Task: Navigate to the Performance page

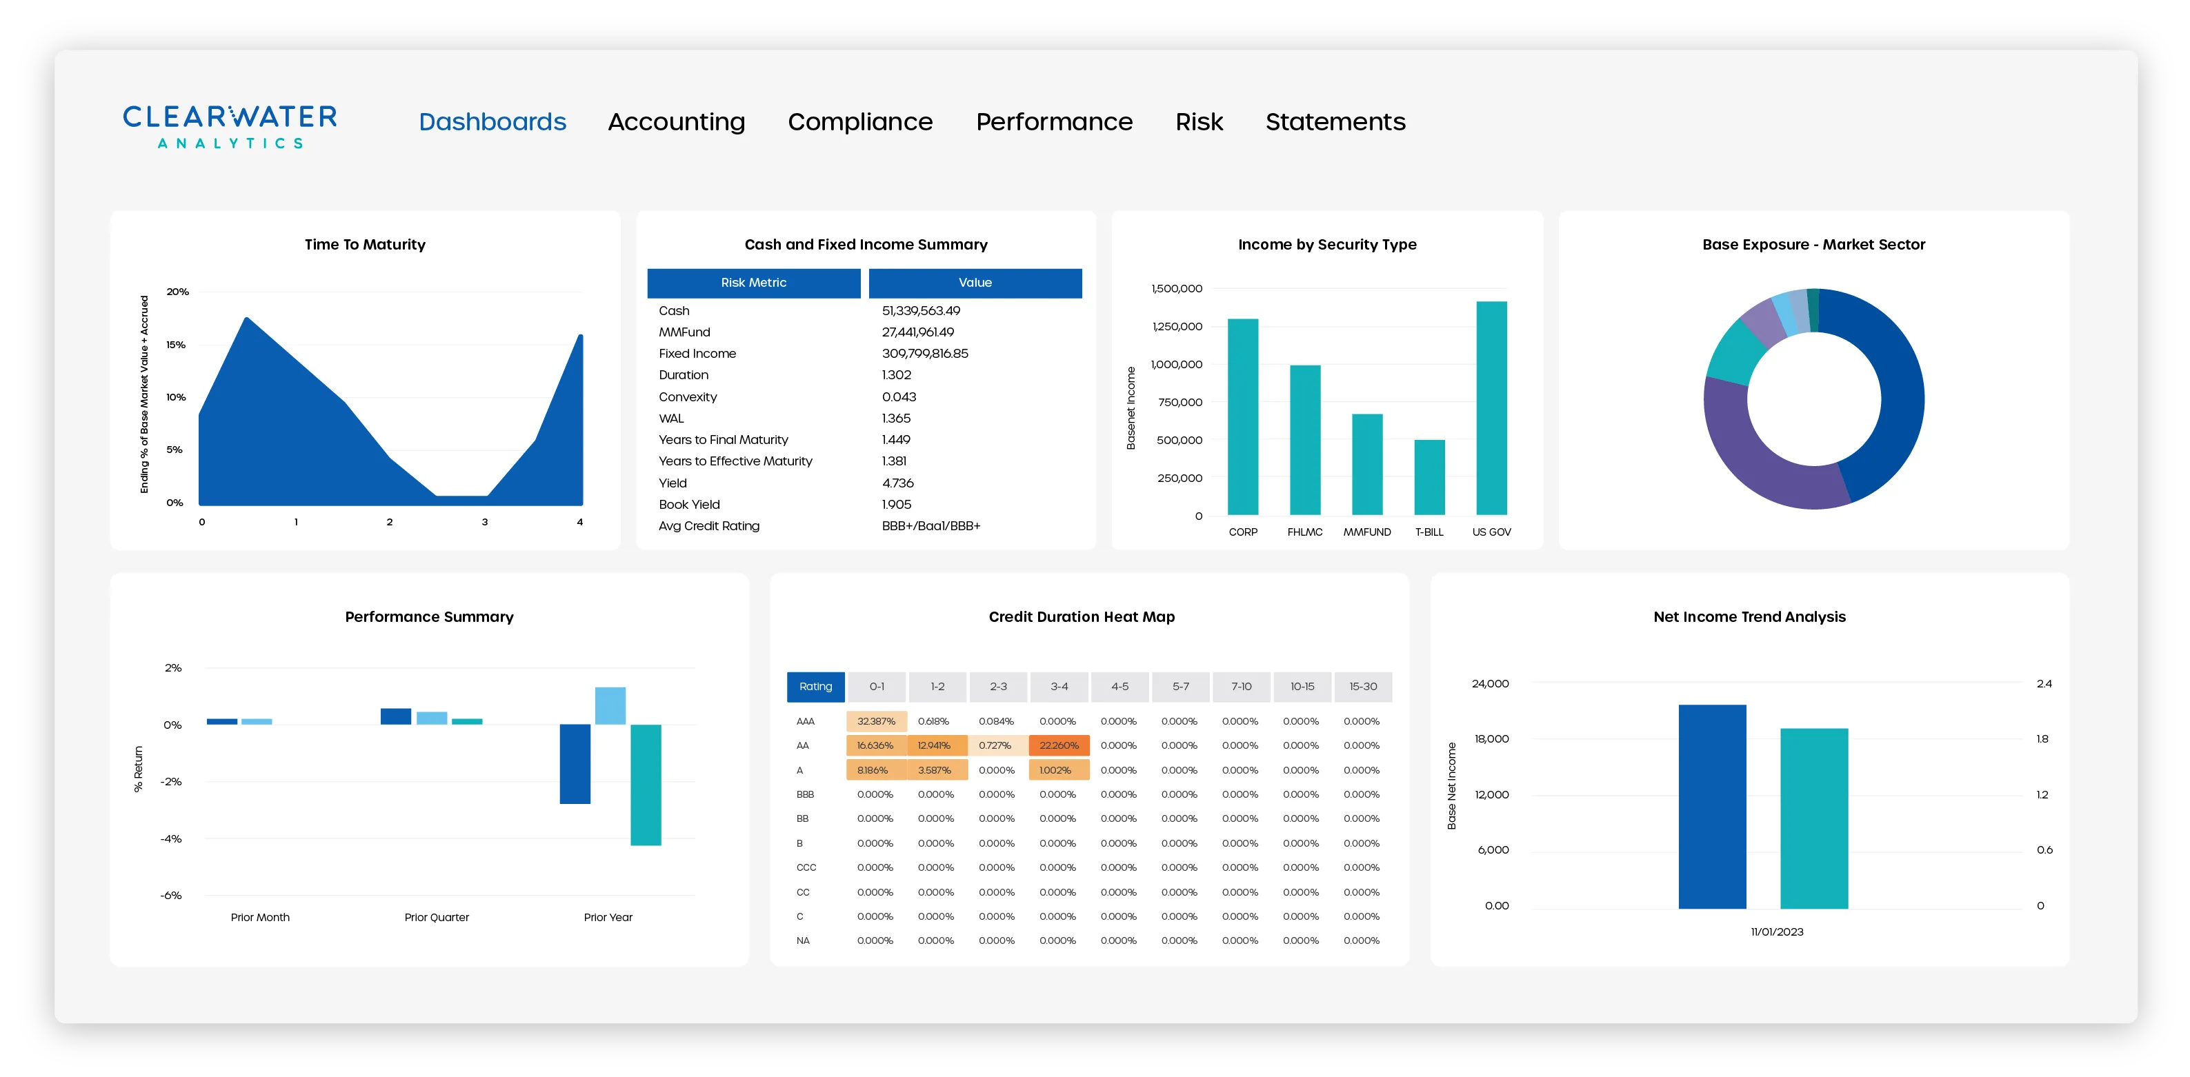Action: 1055,121
